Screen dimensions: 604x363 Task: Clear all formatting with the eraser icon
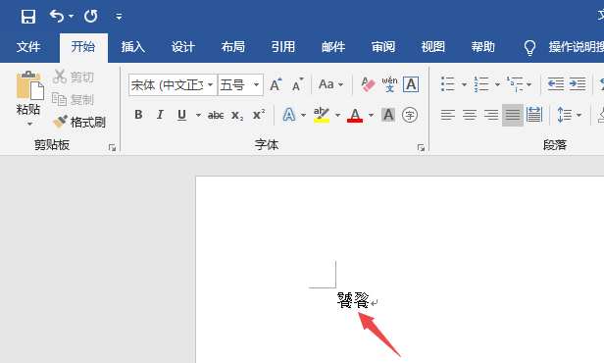tap(368, 84)
